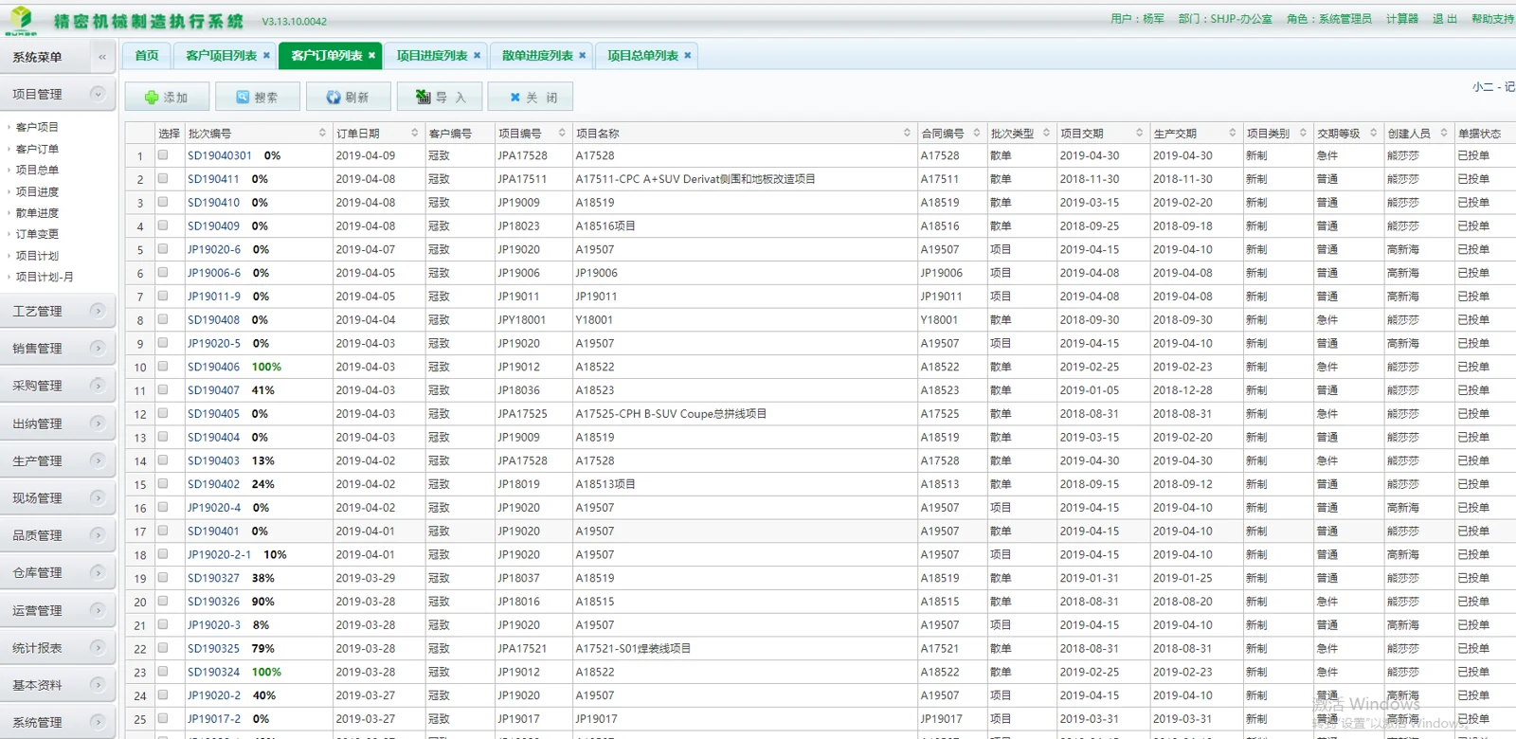Expand the 生产管理 sidebar section
The width and height of the screenshot is (1516, 739).
point(98,460)
